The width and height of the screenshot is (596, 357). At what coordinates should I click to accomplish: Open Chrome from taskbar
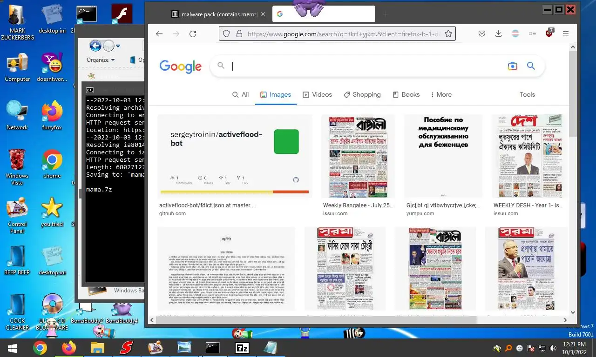[40, 348]
